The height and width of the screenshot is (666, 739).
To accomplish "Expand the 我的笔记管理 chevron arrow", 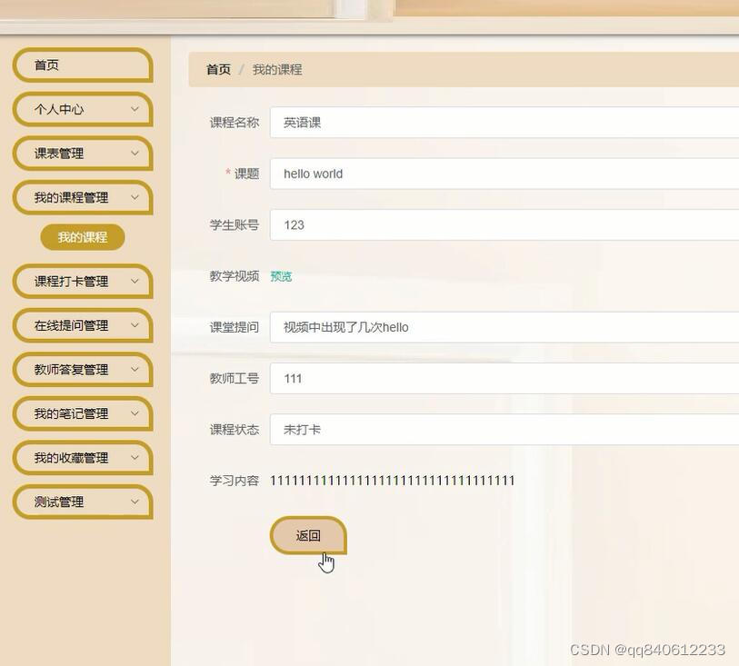I will point(135,413).
